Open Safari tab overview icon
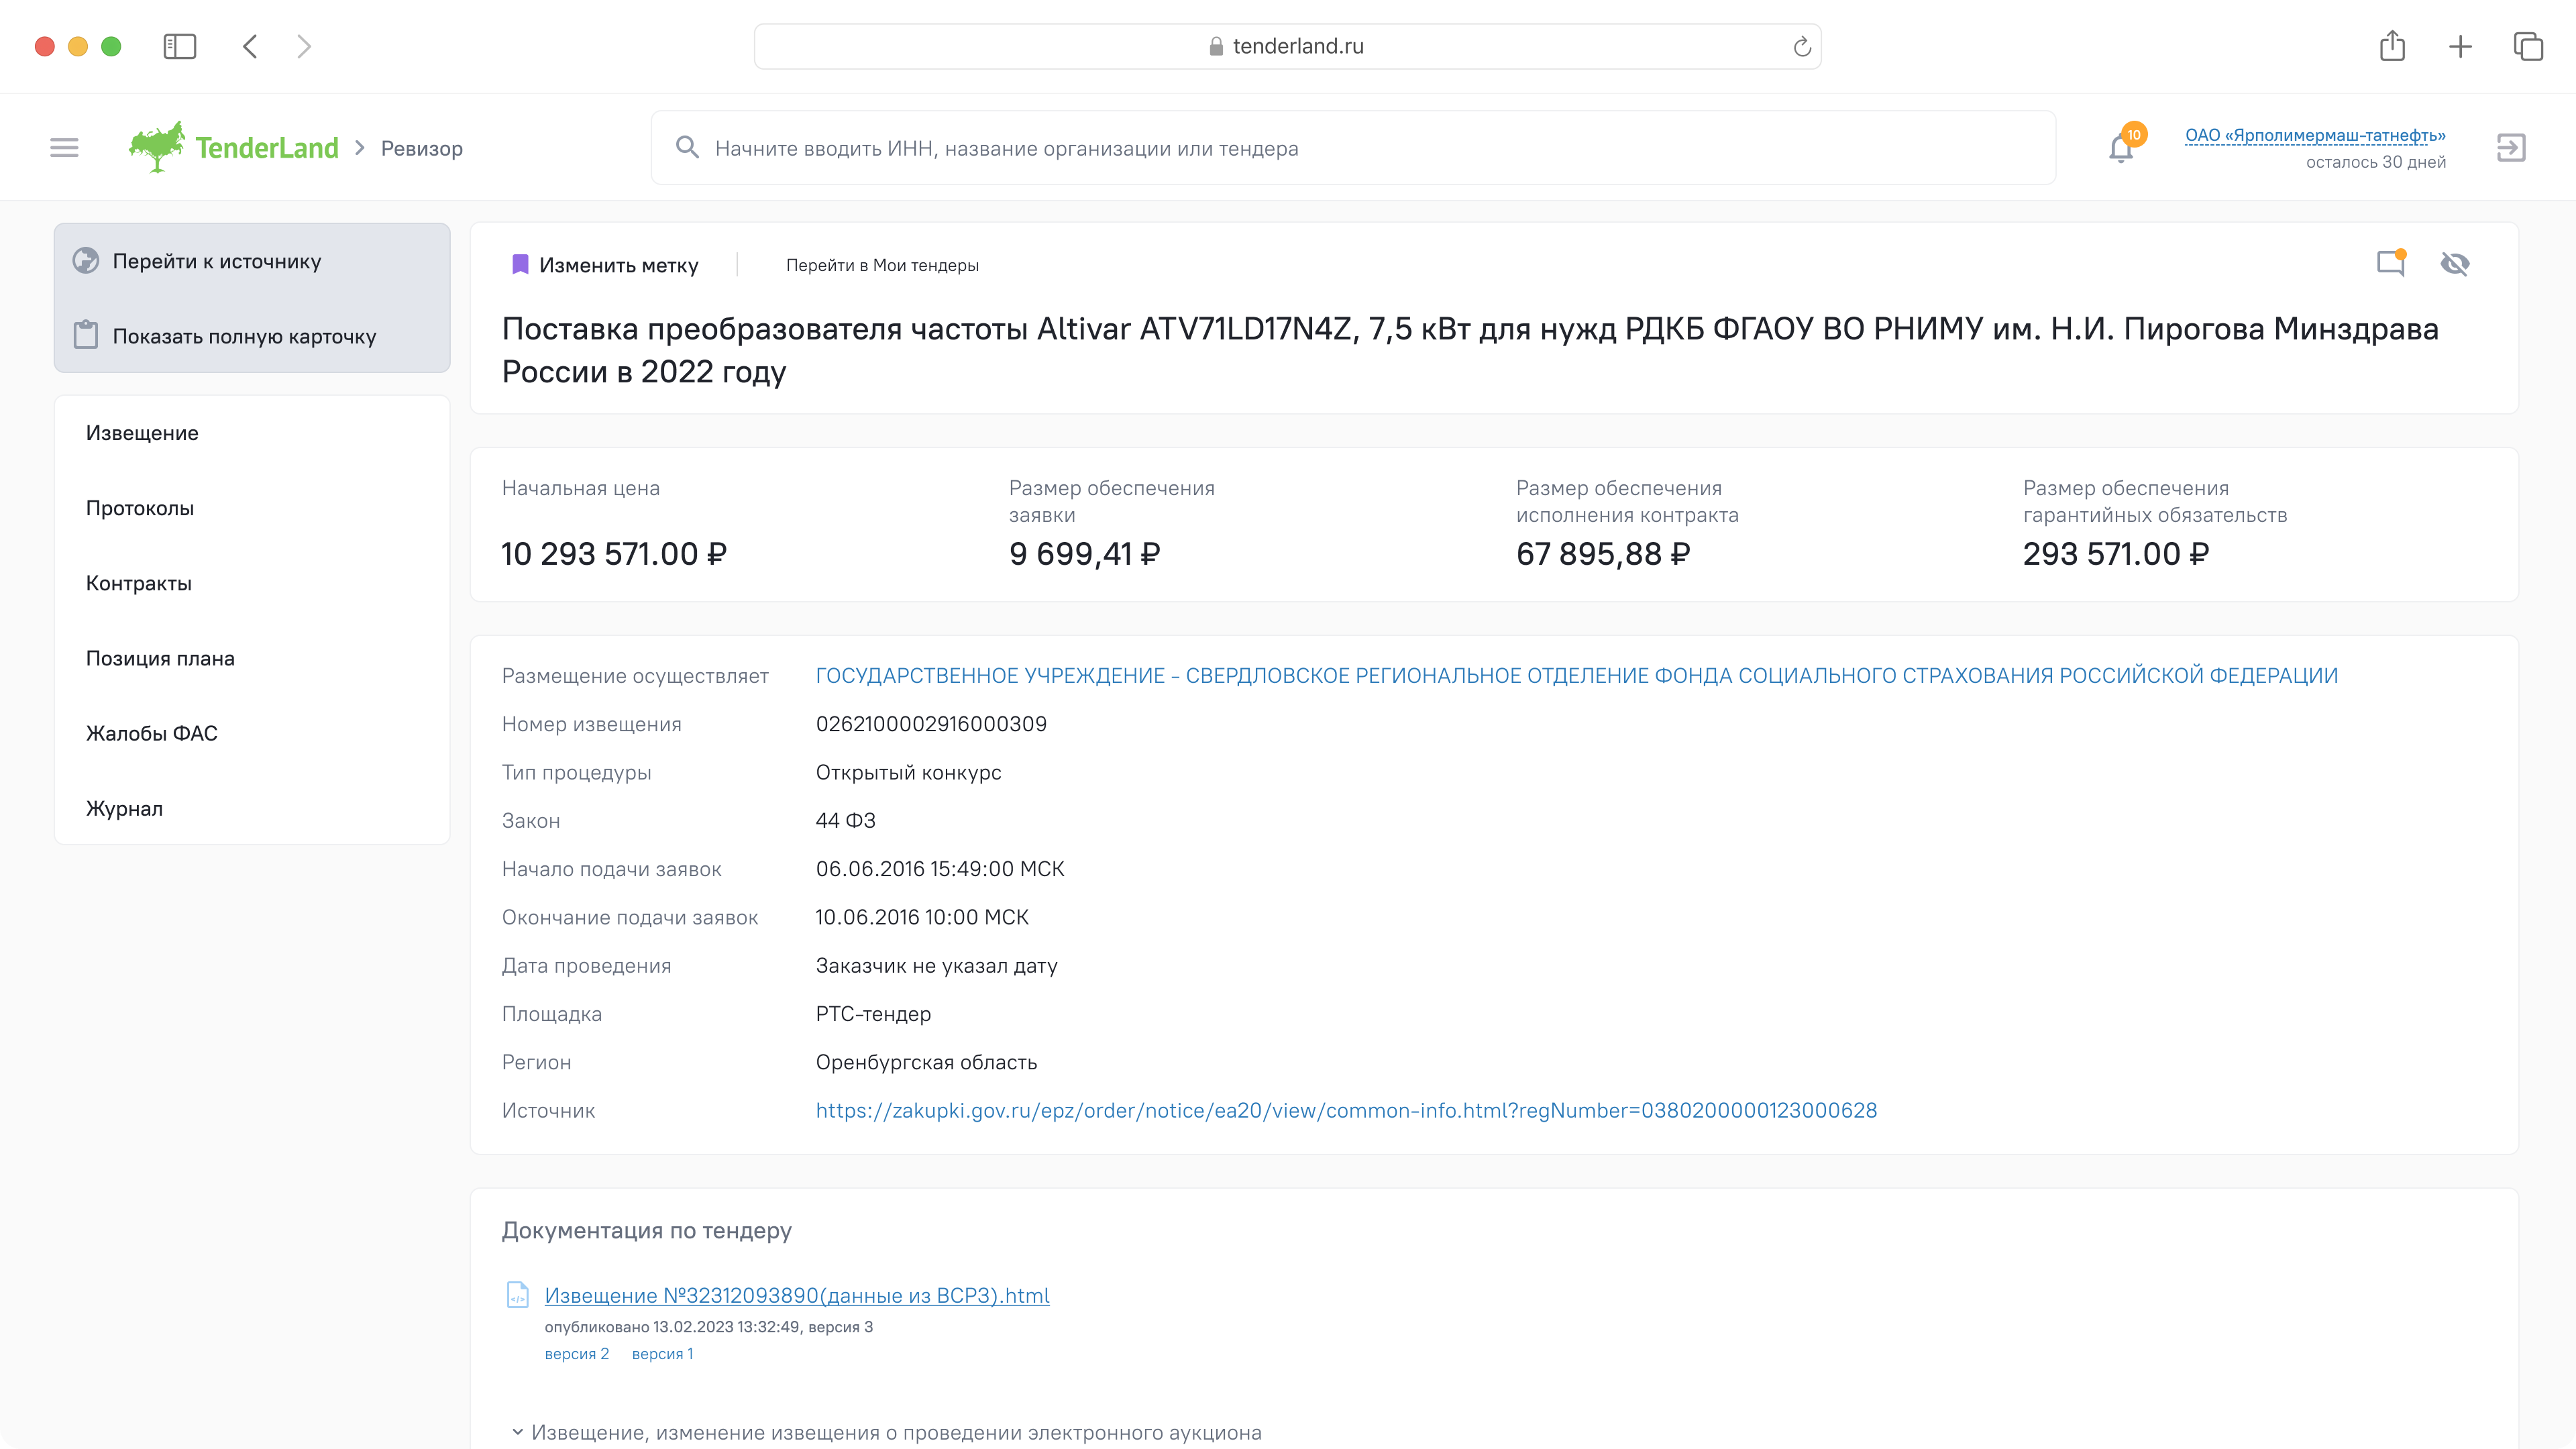This screenshot has height=1449, width=2576. [x=2528, y=46]
